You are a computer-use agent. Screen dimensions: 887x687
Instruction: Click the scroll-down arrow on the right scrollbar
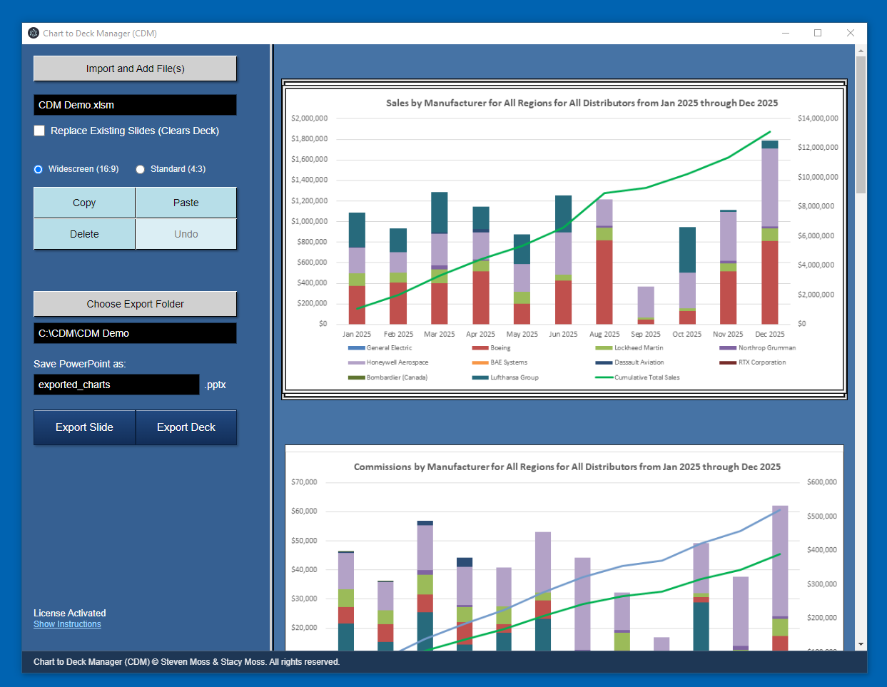[861, 643]
